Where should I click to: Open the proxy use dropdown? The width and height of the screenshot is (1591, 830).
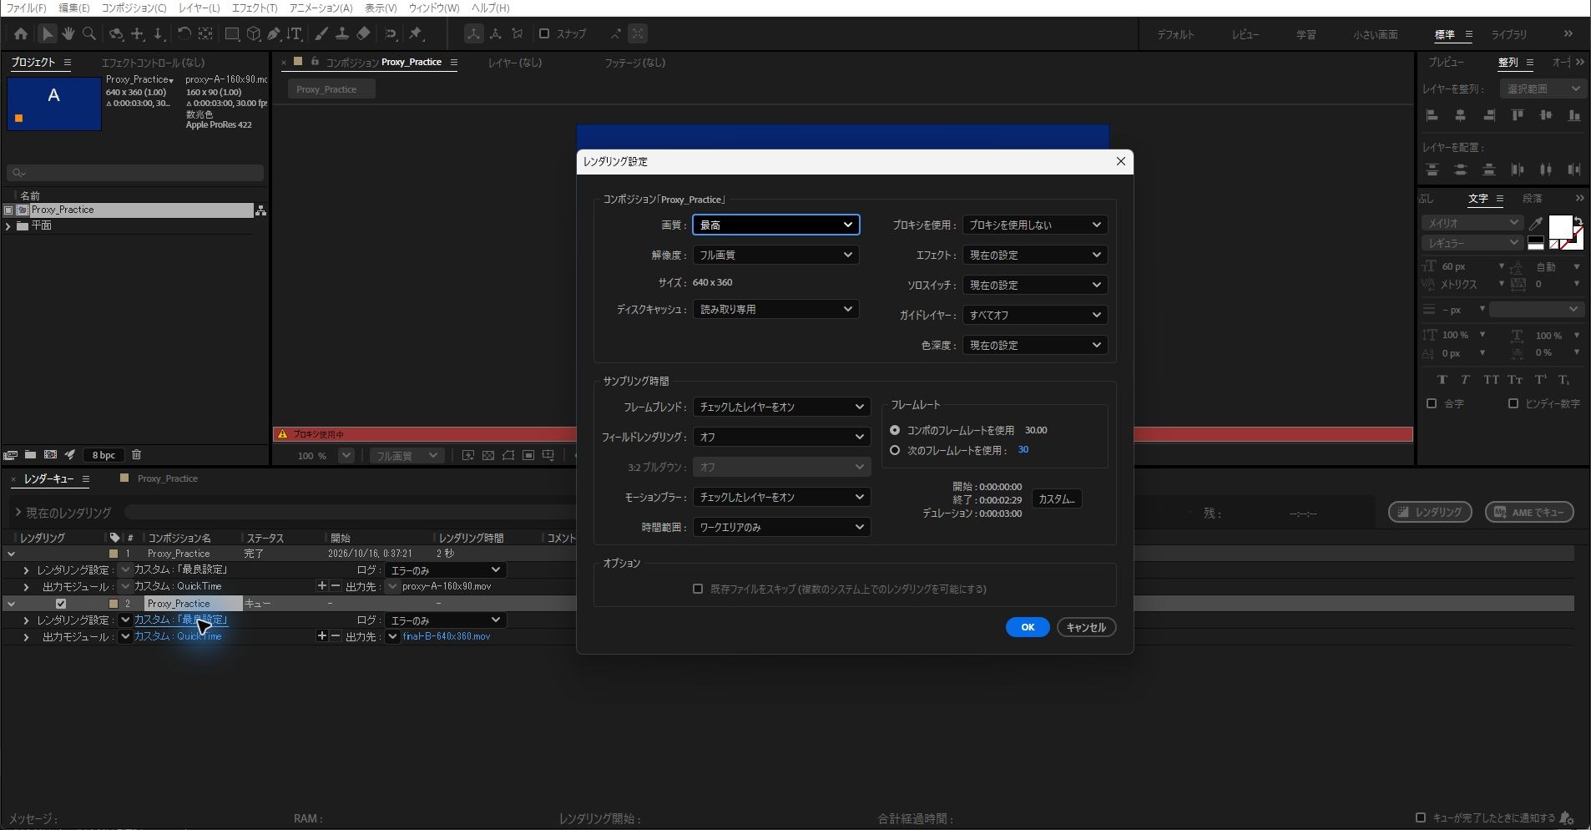pos(1034,225)
